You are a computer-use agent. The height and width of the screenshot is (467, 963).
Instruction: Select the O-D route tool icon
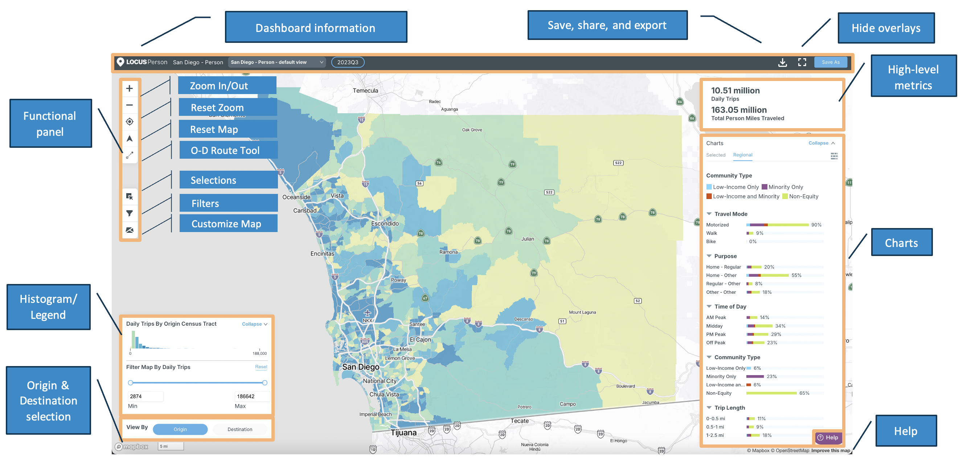[129, 155]
